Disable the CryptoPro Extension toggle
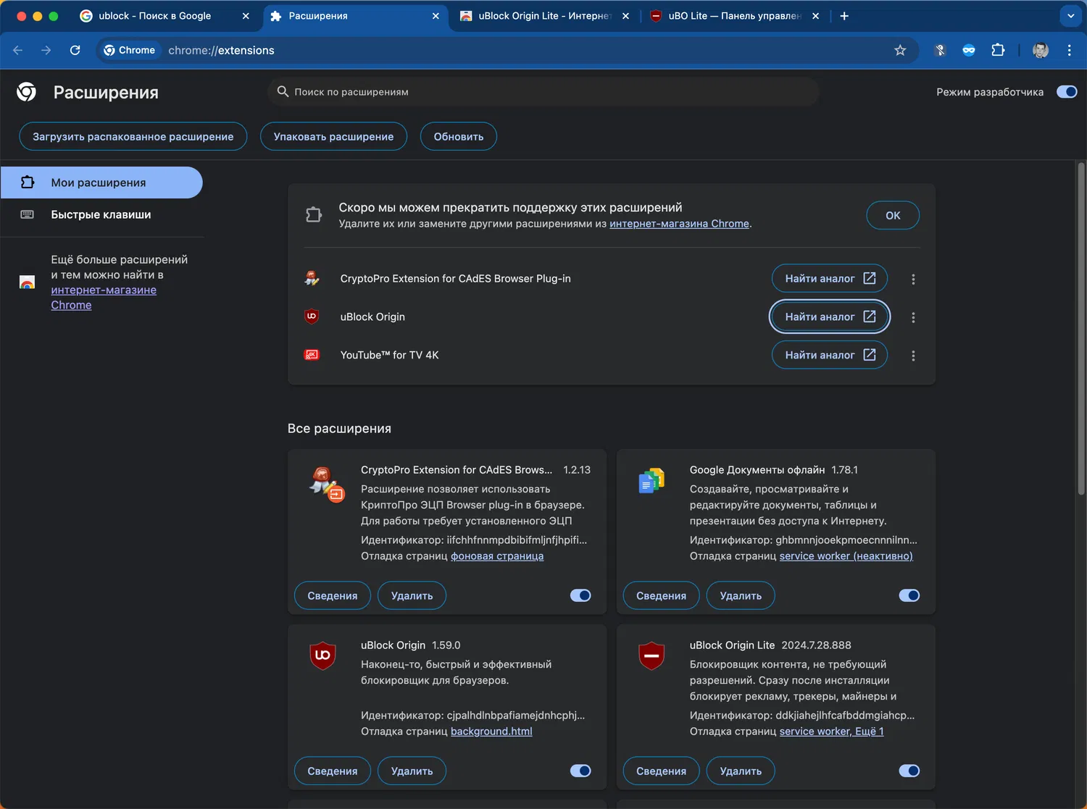The width and height of the screenshot is (1087, 809). (580, 595)
